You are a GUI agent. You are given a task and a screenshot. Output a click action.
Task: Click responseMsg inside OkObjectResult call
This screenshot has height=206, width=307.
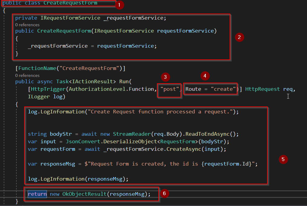[127, 194]
